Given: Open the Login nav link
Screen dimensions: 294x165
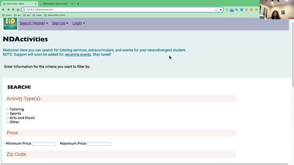Looking at the screenshot, I should (77, 23).
